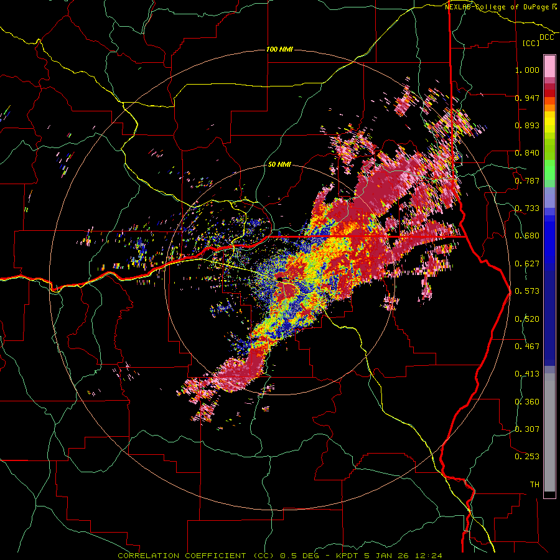This screenshot has width=560, height=560.
Task: Select the 0.413 value on the color scale
Action: pyautogui.click(x=527, y=374)
